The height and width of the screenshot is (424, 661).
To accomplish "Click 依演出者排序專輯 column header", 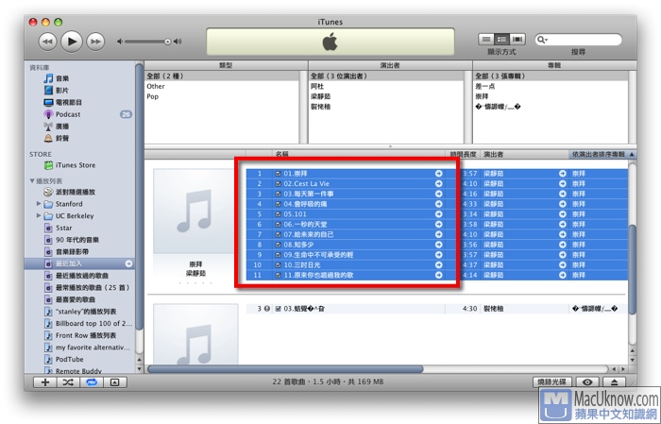I will coord(602,154).
